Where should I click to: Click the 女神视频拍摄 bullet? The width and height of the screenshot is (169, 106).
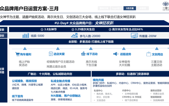tap(131, 94)
